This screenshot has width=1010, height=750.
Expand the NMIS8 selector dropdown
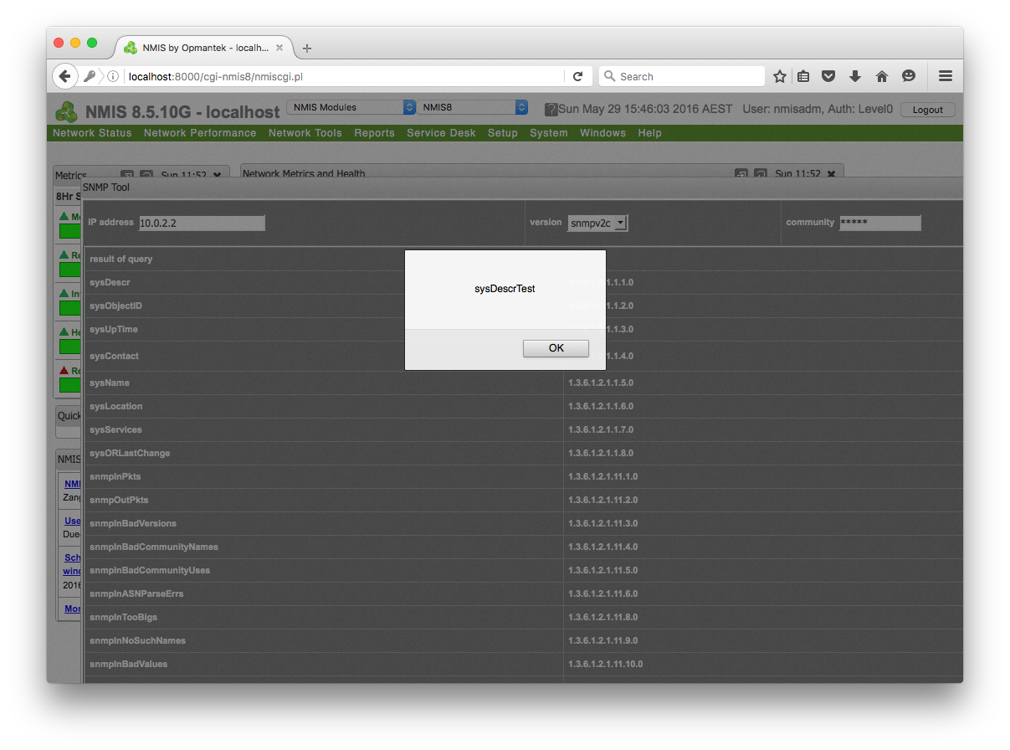pyautogui.click(x=473, y=107)
